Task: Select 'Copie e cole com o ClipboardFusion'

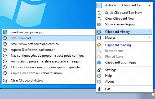Action: [48, 73]
